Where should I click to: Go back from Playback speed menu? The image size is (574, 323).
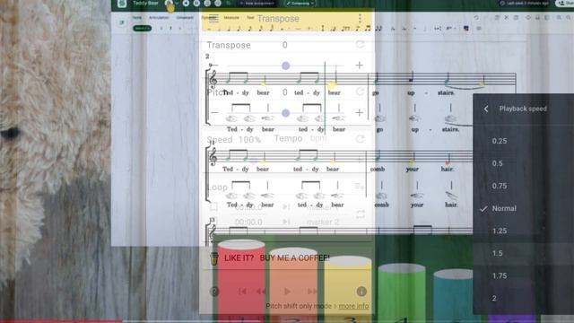point(486,109)
